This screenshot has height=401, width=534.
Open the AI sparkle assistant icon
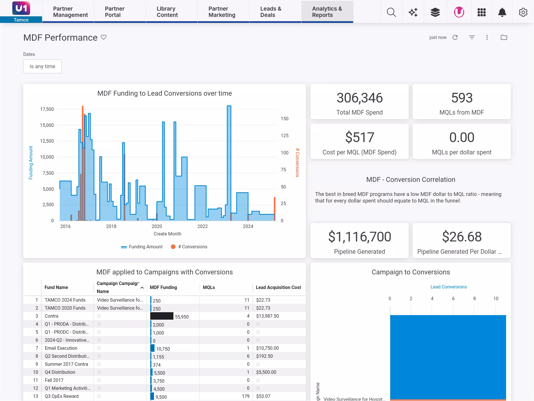click(413, 12)
